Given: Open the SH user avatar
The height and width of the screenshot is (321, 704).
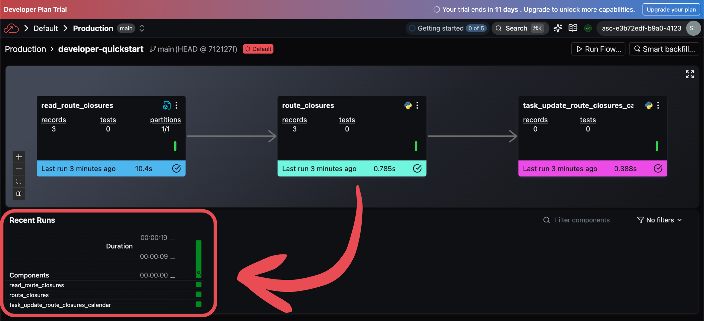Looking at the screenshot, I should (693, 28).
